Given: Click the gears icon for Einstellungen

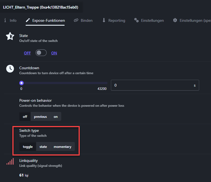Looking at the screenshot, I should point(136,20).
